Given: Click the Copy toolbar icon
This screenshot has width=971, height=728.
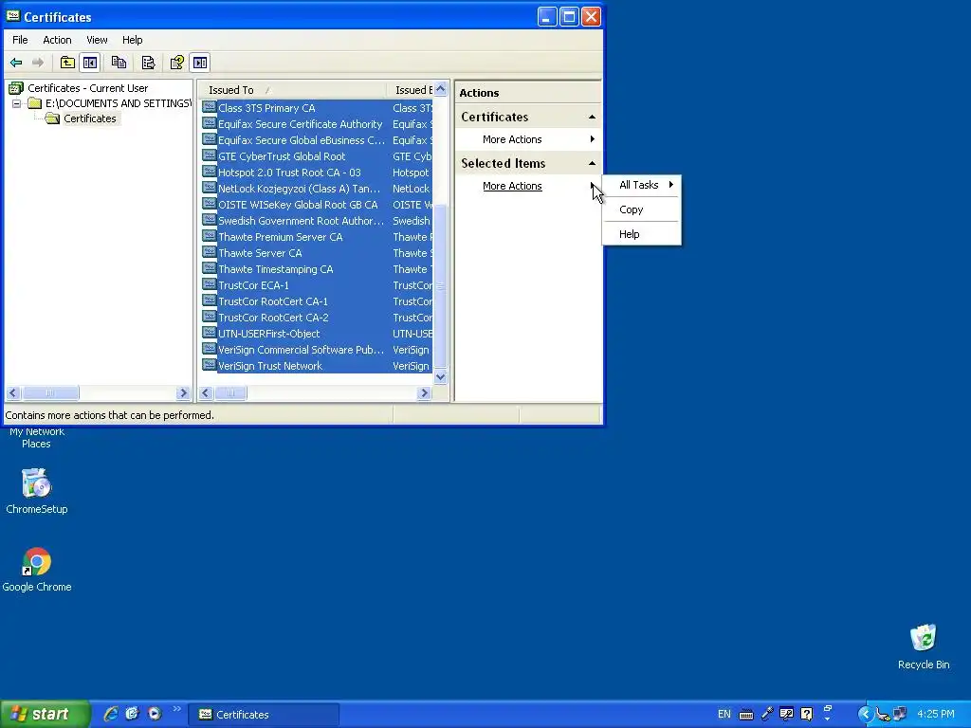Looking at the screenshot, I should pyautogui.click(x=119, y=63).
